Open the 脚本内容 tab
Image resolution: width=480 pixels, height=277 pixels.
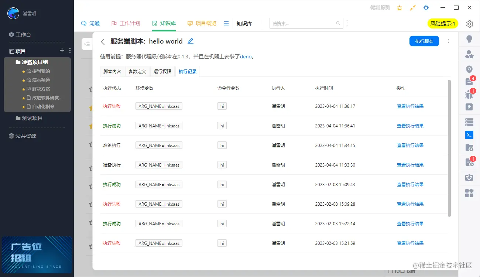tap(112, 71)
